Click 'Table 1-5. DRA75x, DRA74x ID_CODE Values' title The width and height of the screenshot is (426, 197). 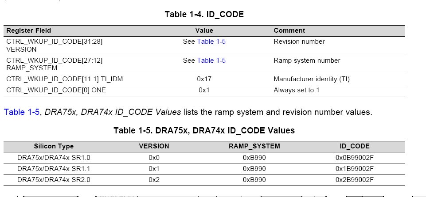[204, 130]
